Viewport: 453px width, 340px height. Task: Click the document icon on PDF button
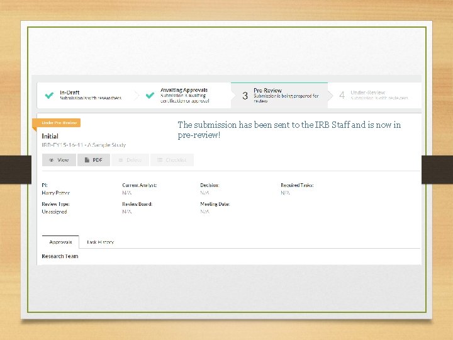pos(87,160)
